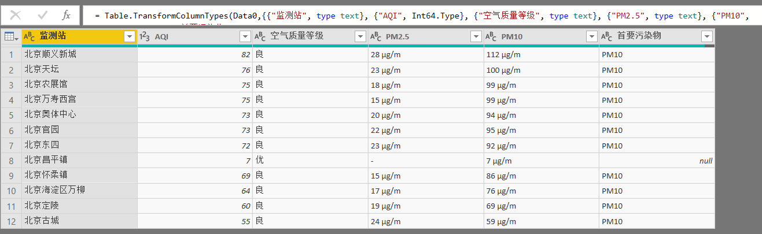The height and width of the screenshot is (234, 762).
Task: Open the 空气质量等级 filter dropdown
Action: 360,37
